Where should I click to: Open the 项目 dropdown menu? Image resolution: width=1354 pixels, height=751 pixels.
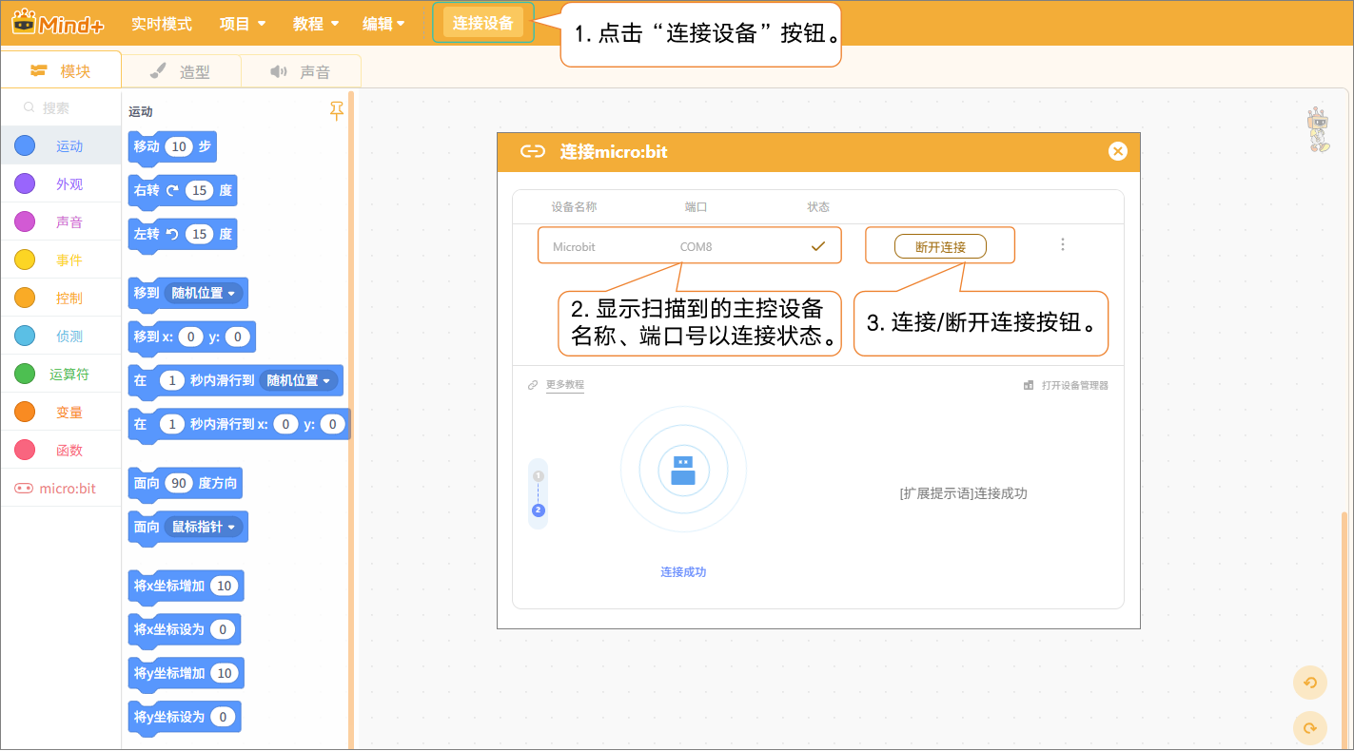242,24
